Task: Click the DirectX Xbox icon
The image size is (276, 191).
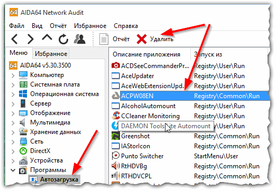Action: pos(23,151)
